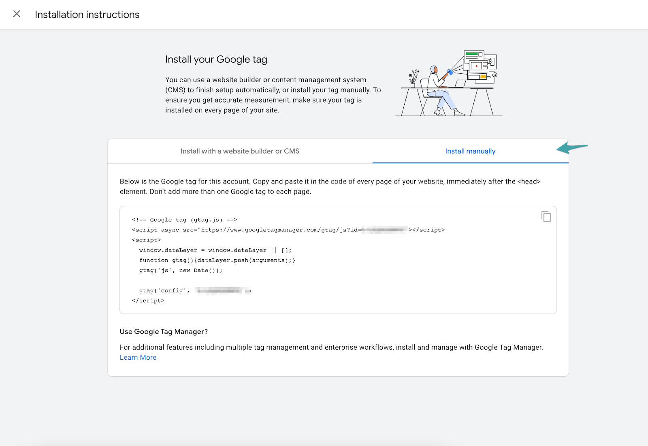The width and height of the screenshot is (648, 446).
Task: Open the "Learn More" link
Action: pyautogui.click(x=138, y=357)
